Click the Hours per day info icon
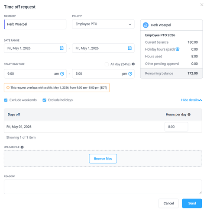Screen dimensions: 207x211 click(189, 115)
